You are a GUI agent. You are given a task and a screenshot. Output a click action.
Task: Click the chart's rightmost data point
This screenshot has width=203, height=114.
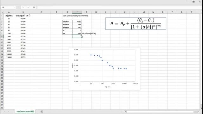tap(126, 69)
